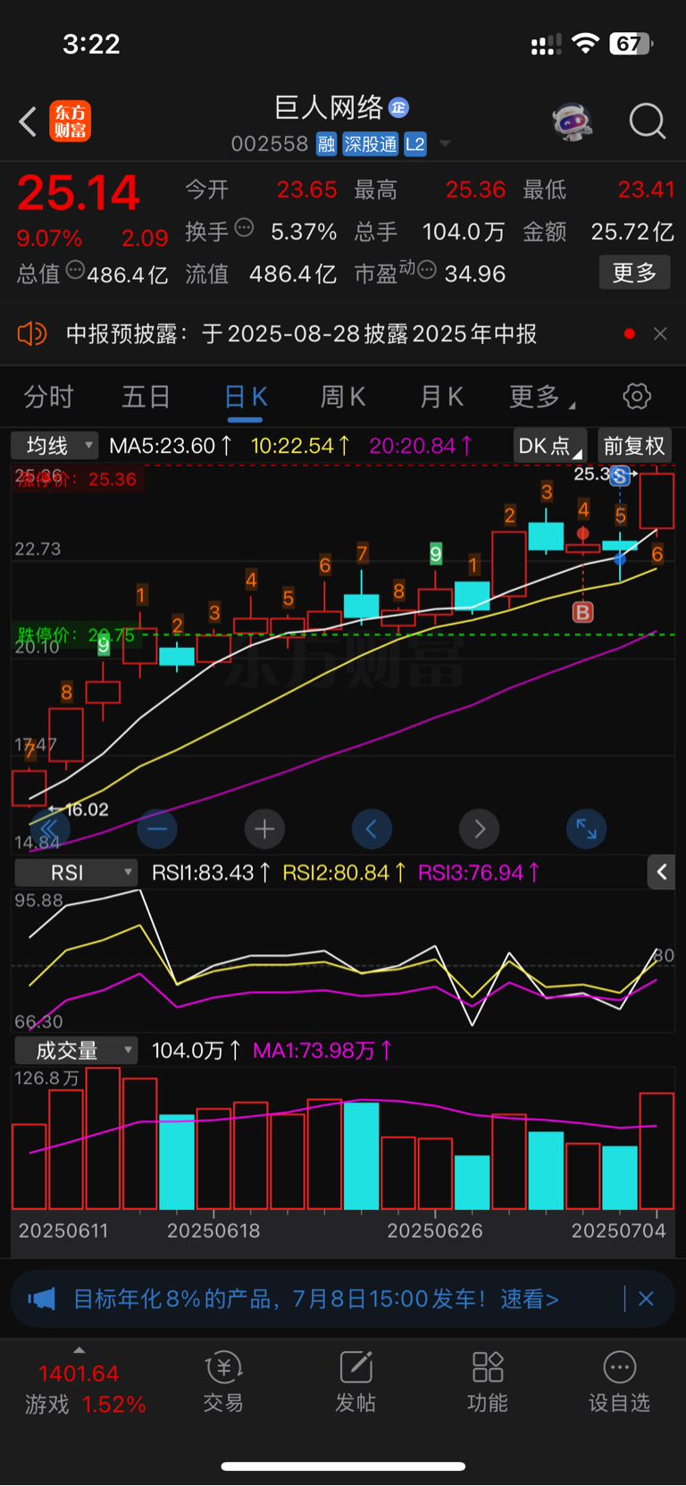Zoom in chart with plus button

pyautogui.click(x=264, y=829)
